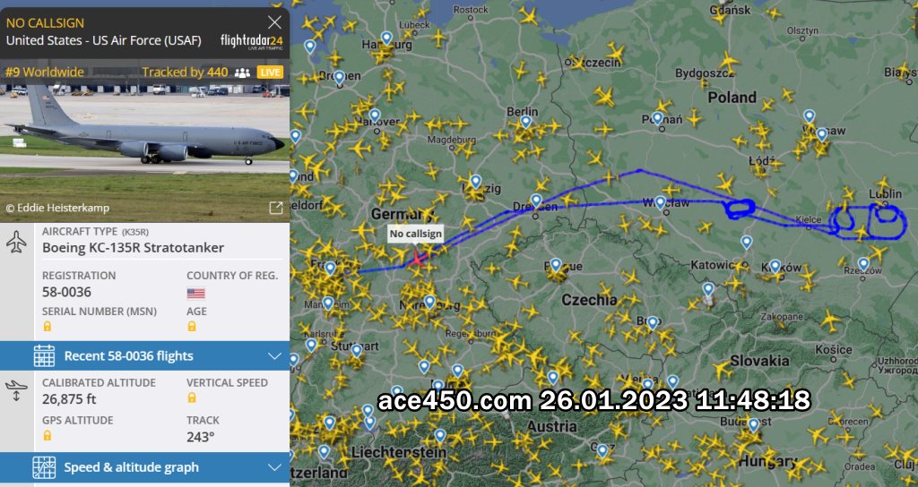Select the red tracked KC-135R aircraft icon
This screenshot has height=487, width=918.
[x=416, y=257]
